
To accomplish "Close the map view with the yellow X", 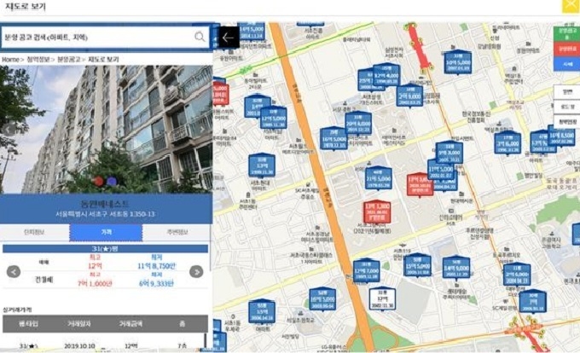I will click(570, 6).
